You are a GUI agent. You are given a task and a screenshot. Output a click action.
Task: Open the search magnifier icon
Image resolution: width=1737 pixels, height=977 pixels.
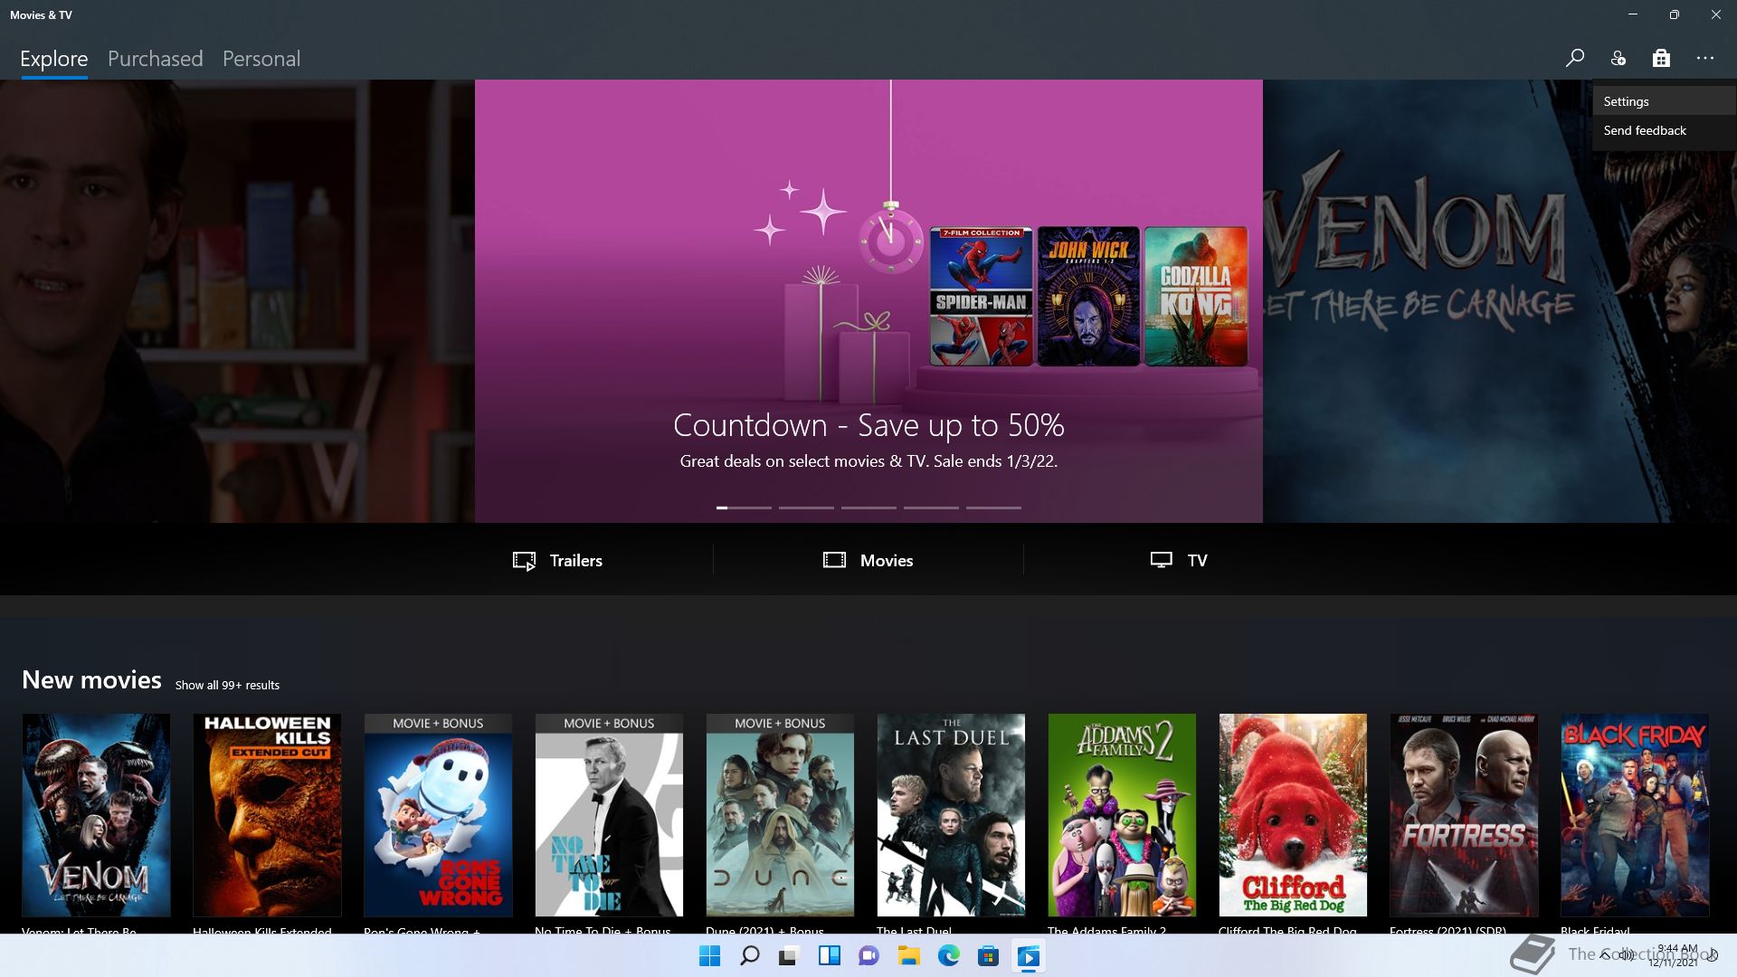[1575, 58]
